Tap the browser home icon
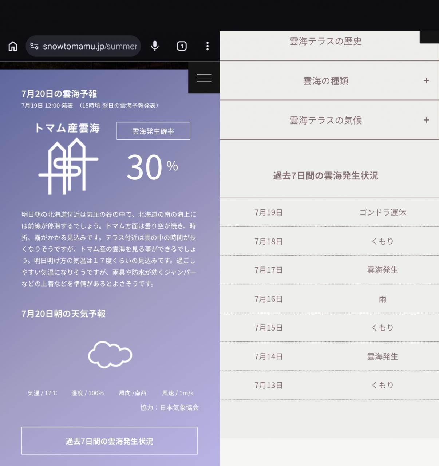Viewport: 439px width, 466px height. (13, 46)
